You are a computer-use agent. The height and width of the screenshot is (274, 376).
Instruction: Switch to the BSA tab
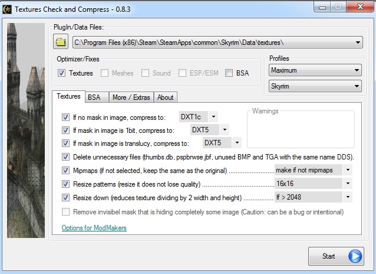[94, 97]
